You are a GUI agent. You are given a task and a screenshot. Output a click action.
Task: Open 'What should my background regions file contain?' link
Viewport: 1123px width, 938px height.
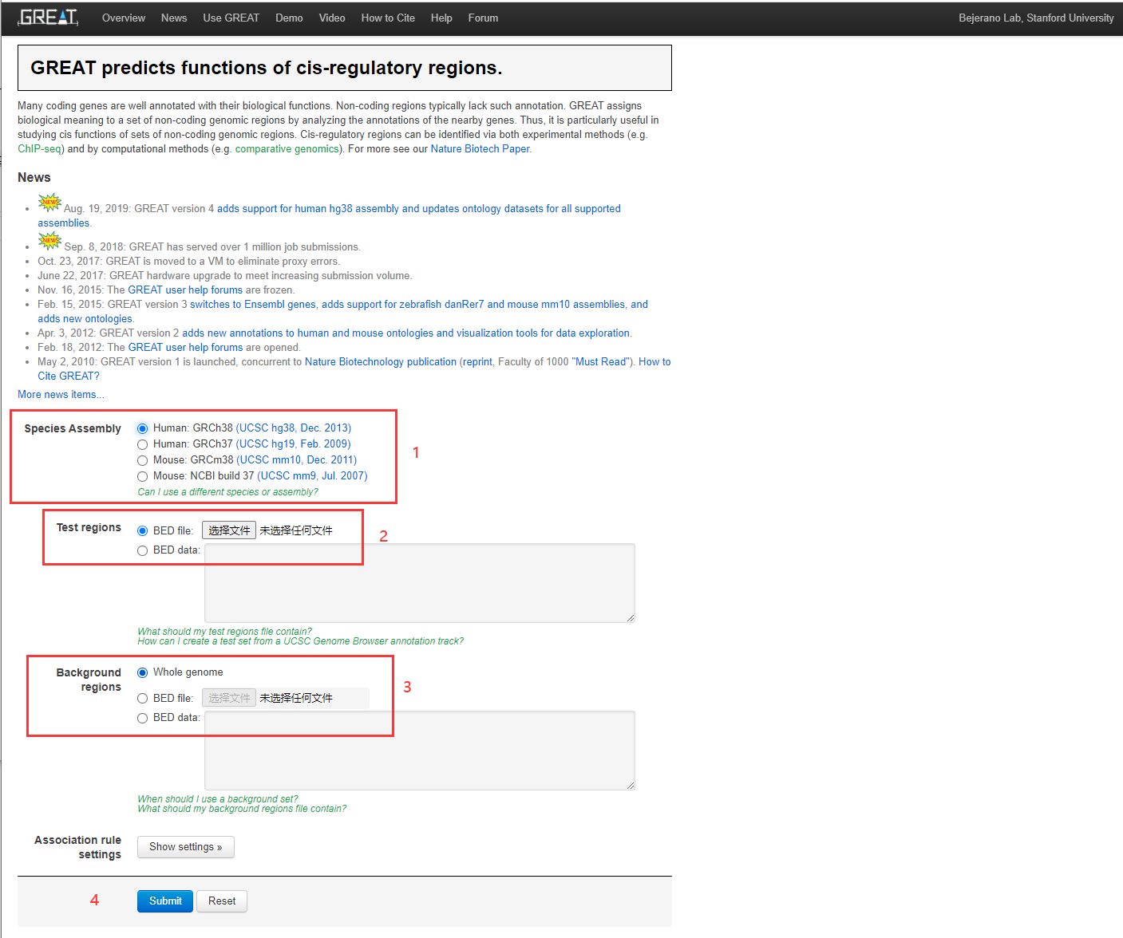[242, 809]
